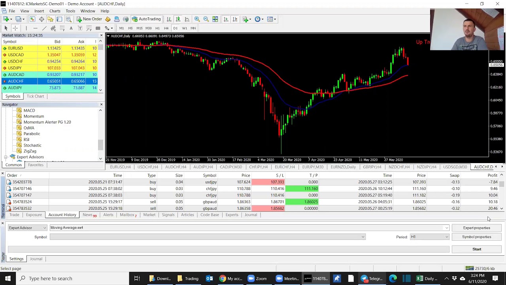Open the Periods clock dropdown
This screenshot has width=506, height=285.
point(259,19)
